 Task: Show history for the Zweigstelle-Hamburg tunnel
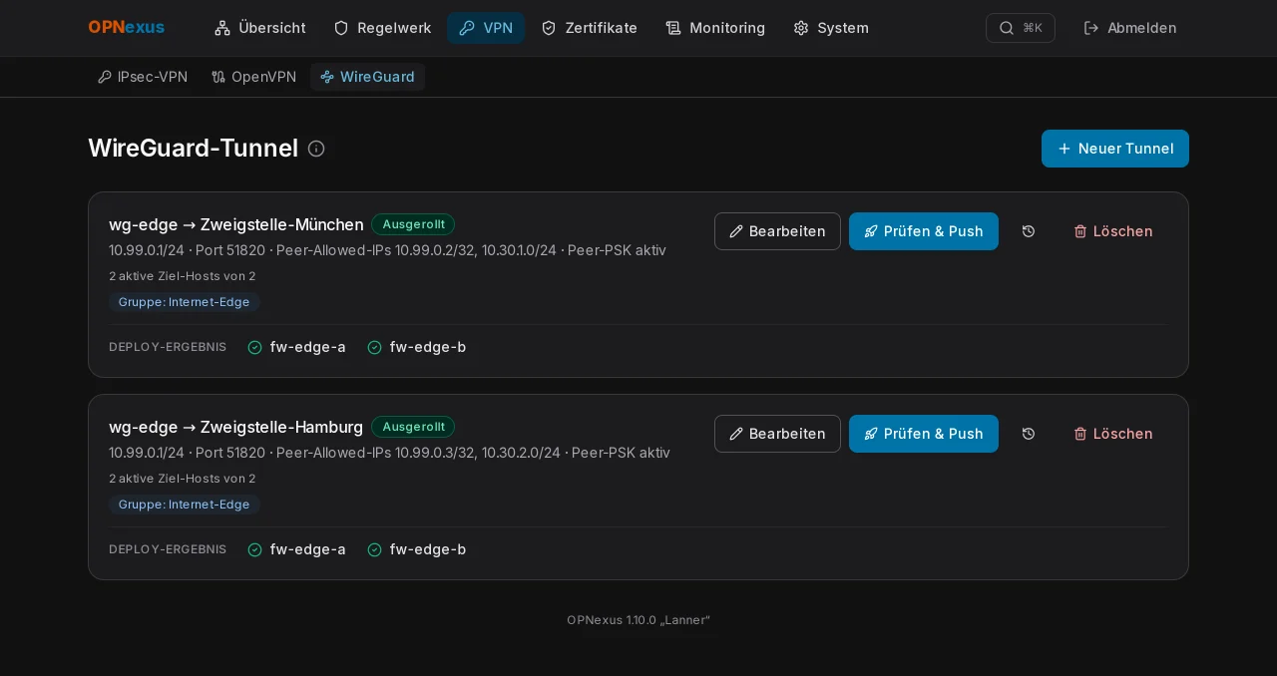point(1029,434)
